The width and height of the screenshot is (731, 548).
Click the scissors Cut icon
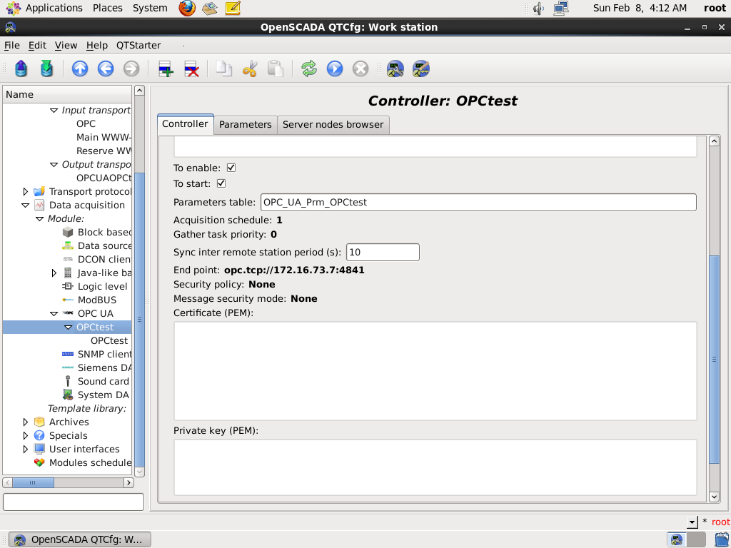[x=250, y=69]
